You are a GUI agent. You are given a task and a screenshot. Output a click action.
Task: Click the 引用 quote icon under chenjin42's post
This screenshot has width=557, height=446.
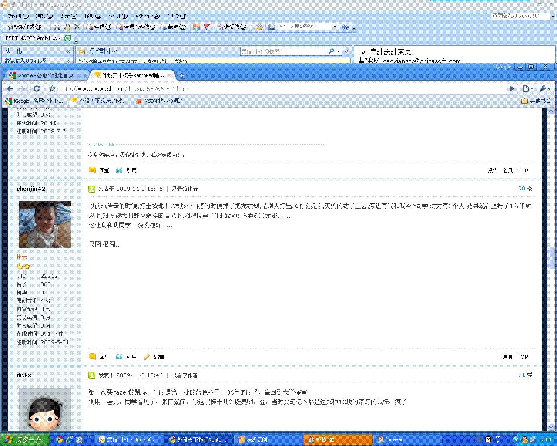tap(119, 357)
